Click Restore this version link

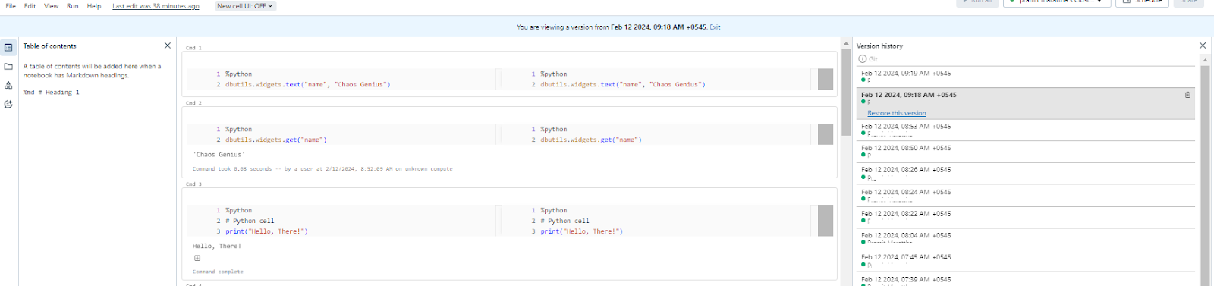pyautogui.click(x=897, y=113)
